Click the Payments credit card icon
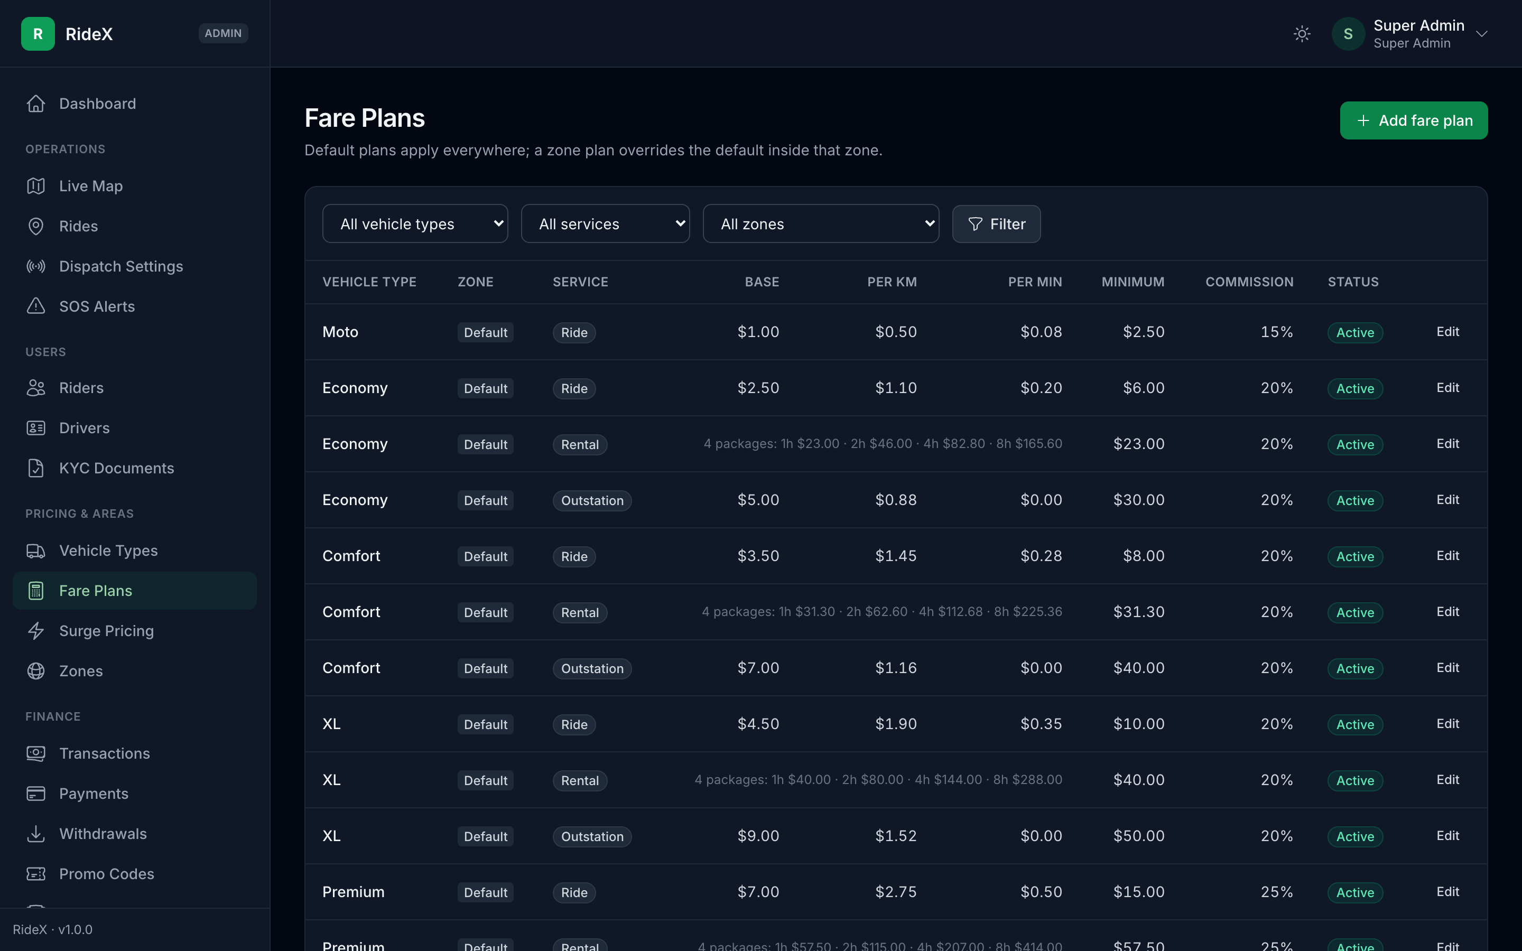1522x951 pixels. click(x=36, y=794)
